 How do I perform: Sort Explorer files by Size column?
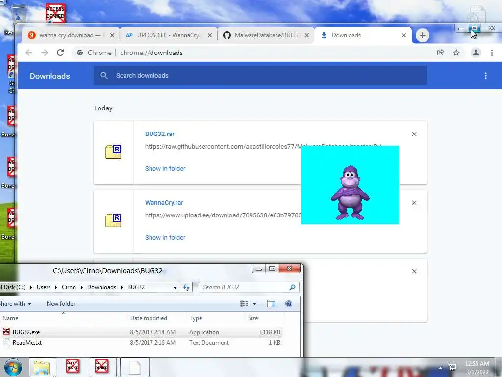[264, 318]
